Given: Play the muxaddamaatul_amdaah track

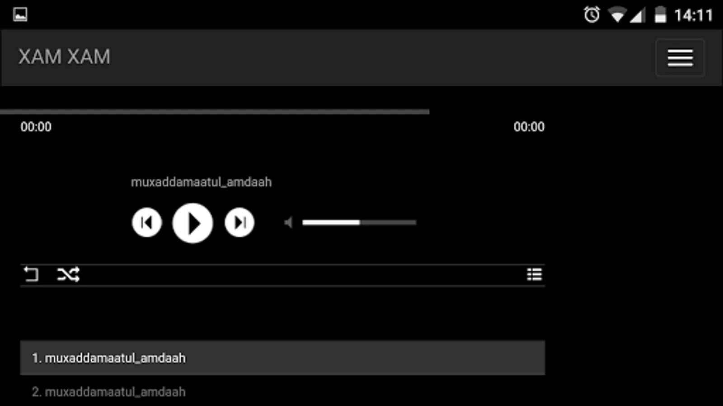Looking at the screenshot, I should 192,223.
